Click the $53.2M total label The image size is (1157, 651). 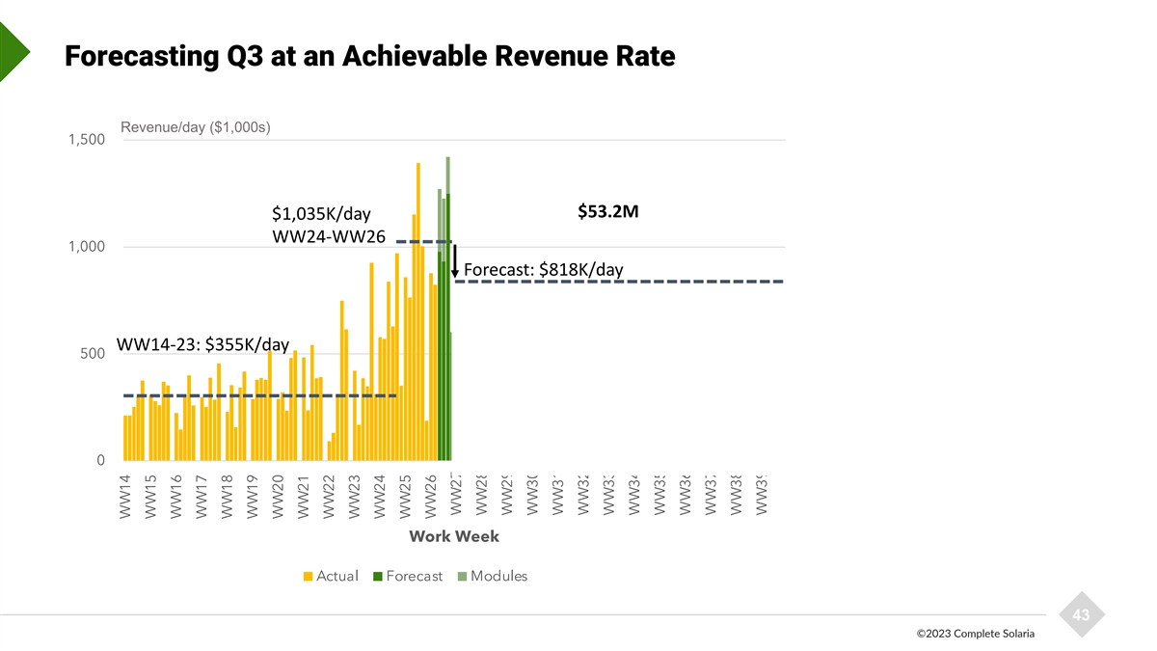pyautogui.click(x=607, y=212)
